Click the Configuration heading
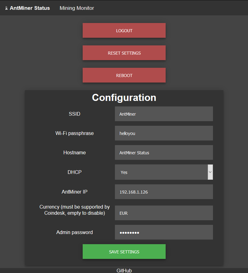Viewport: 248px width, 273px height. click(x=124, y=98)
